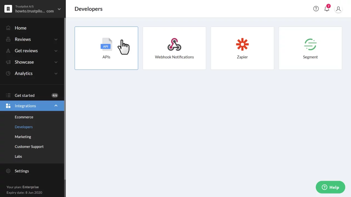Viewport: 351px width, 197px height.
Task: Click the green Help button
Action: pyautogui.click(x=330, y=187)
